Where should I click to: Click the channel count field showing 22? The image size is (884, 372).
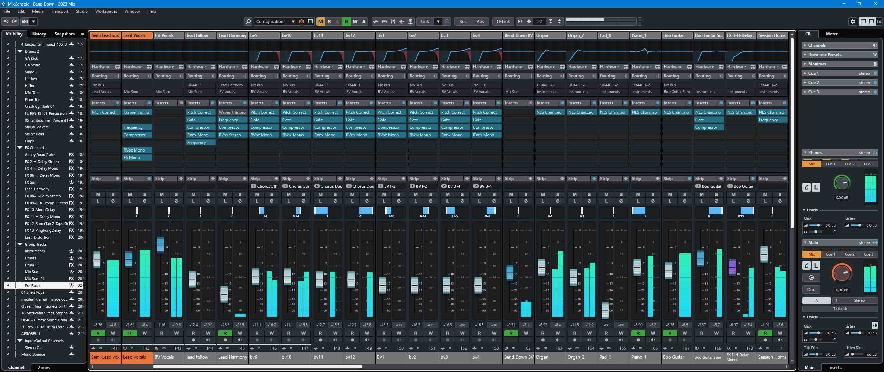(539, 21)
